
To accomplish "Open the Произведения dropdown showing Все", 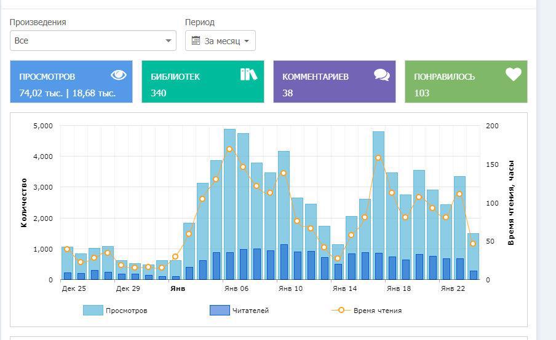I will (x=92, y=41).
